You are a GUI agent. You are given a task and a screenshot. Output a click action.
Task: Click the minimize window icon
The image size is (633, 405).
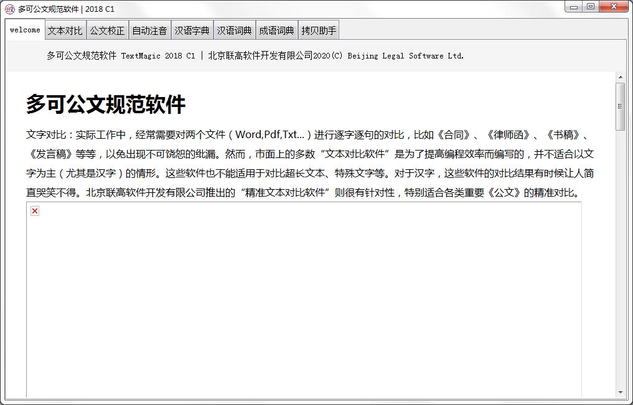click(572, 7)
